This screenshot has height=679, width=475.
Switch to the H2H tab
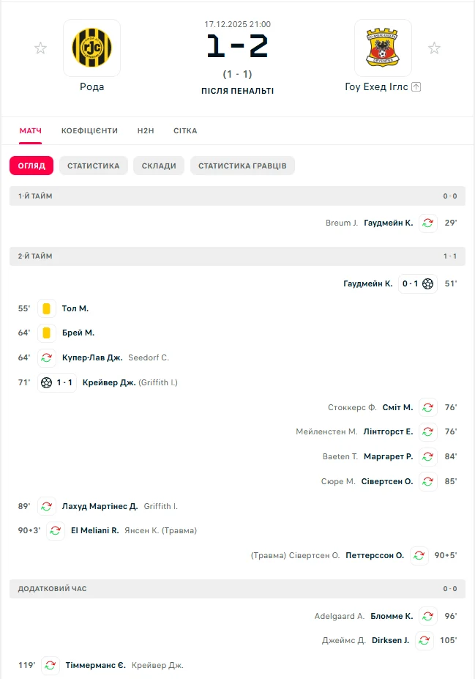click(146, 131)
